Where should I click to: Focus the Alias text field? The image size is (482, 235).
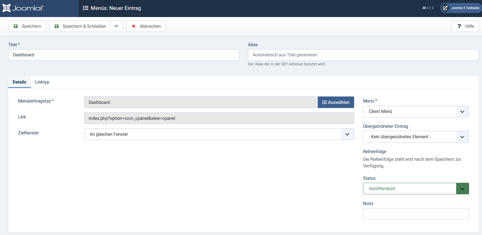click(x=363, y=55)
